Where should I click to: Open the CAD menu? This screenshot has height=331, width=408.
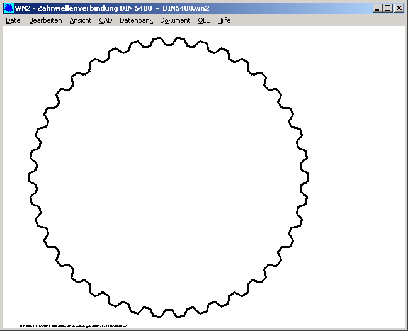coord(106,20)
